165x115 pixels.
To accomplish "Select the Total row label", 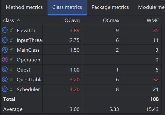I will point(9,99).
